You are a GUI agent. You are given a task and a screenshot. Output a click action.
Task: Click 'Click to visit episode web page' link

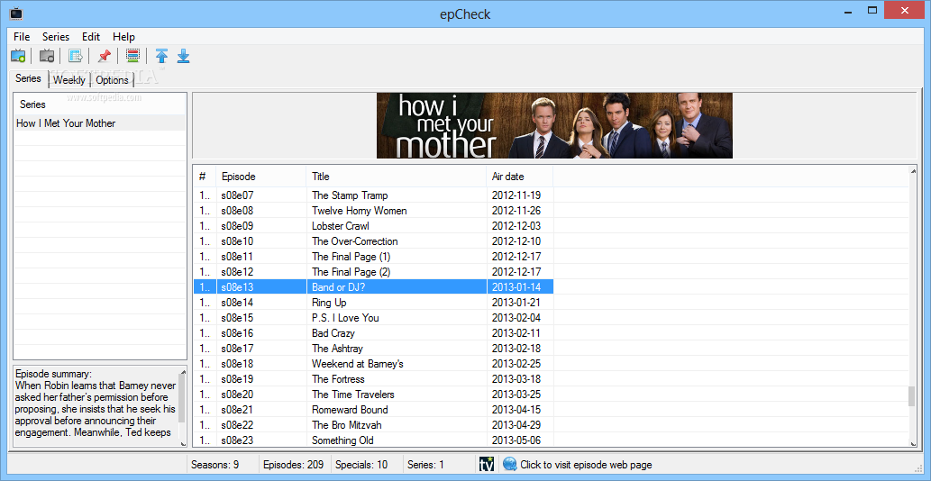point(586,465)
